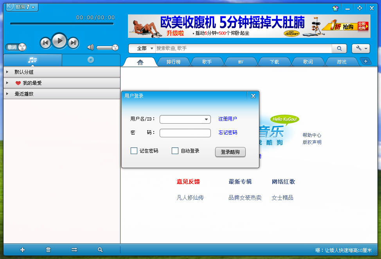Click the mini mode window icon
The image size is (381, 259).
pyautogui.click(x=359, y=8)
